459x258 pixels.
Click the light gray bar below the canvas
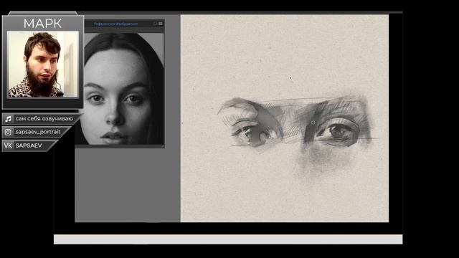click(228, 239)
